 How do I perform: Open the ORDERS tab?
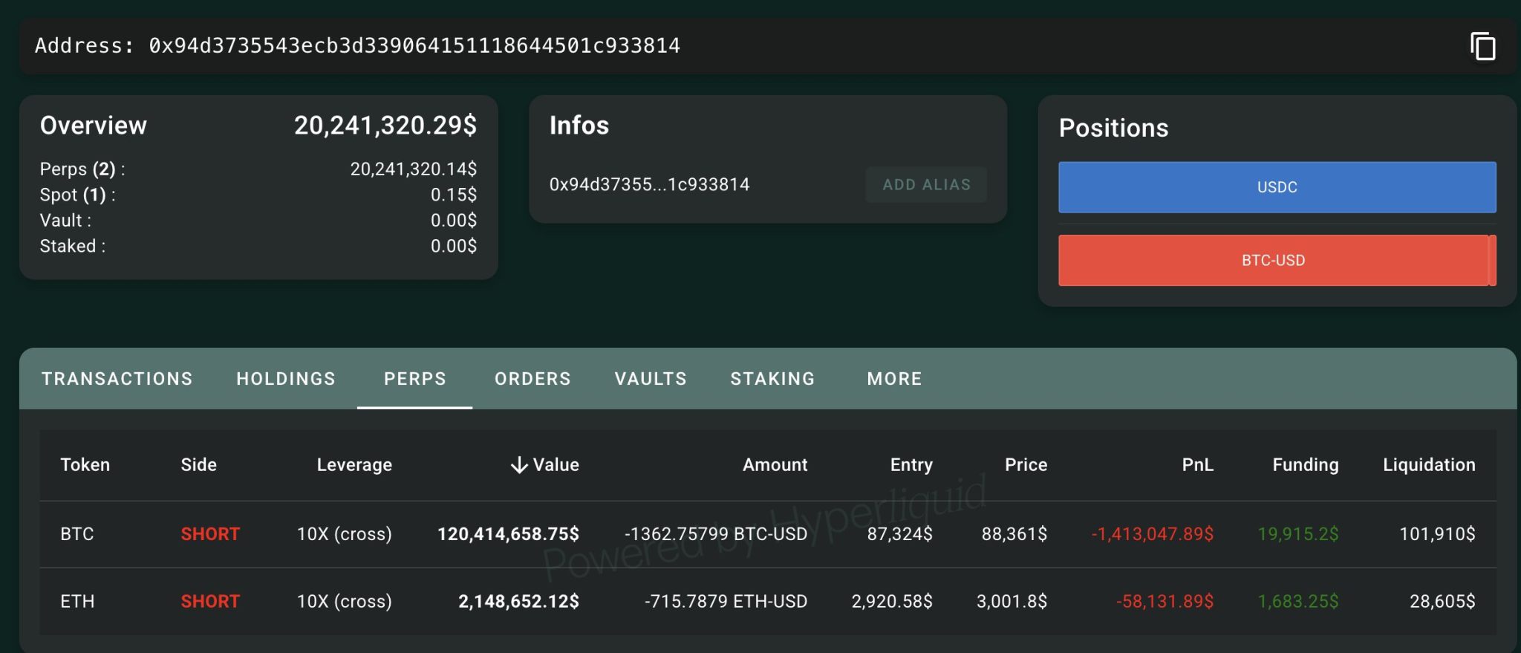pyautogui.click(x=532, y=379)
